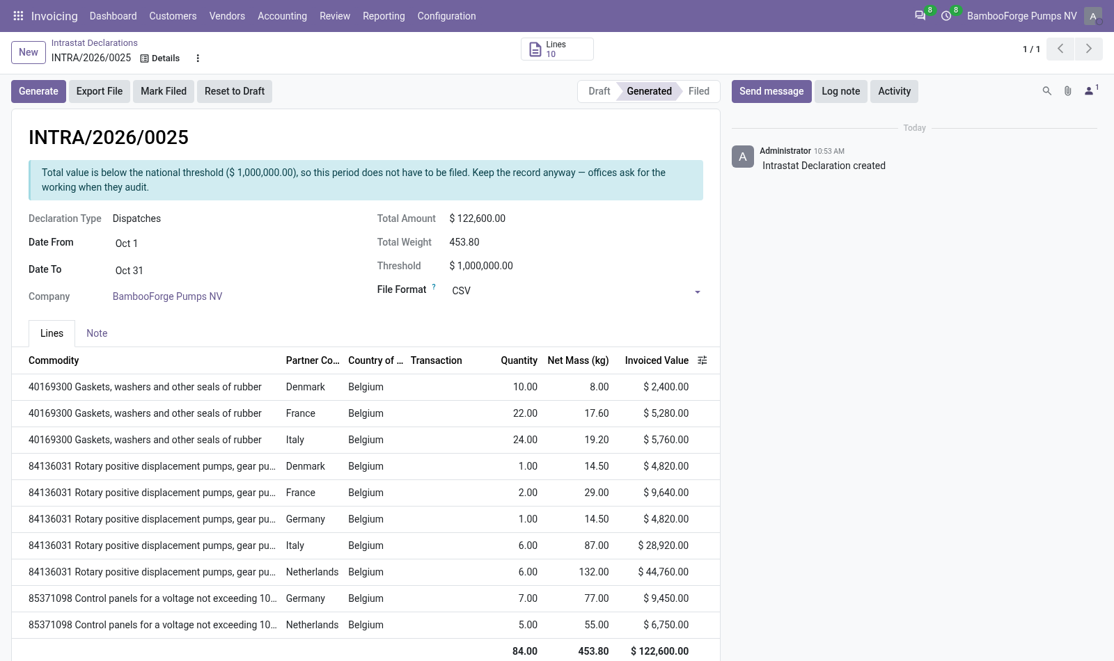Open the apps grid menu icon

19,15
